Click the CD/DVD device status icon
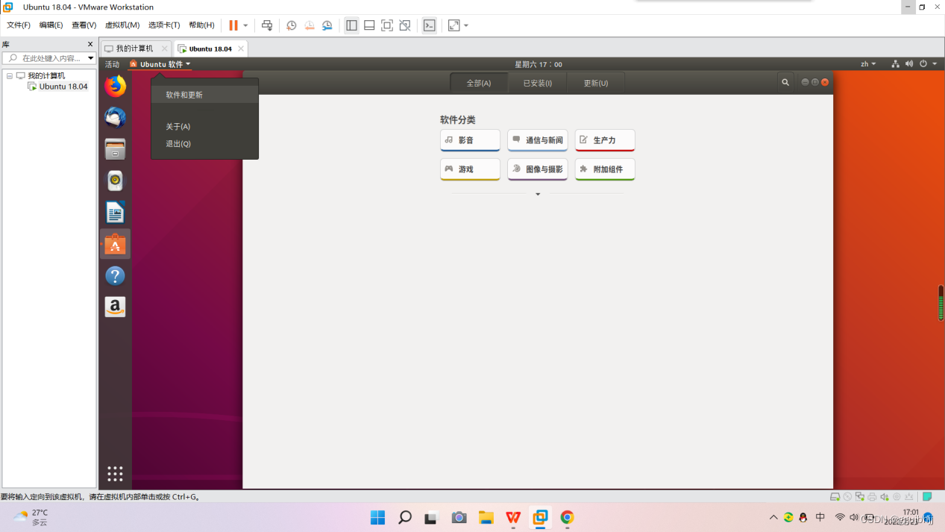Image resolution: width=945 pixels, height=532 pixels. (x=847, y=497)
